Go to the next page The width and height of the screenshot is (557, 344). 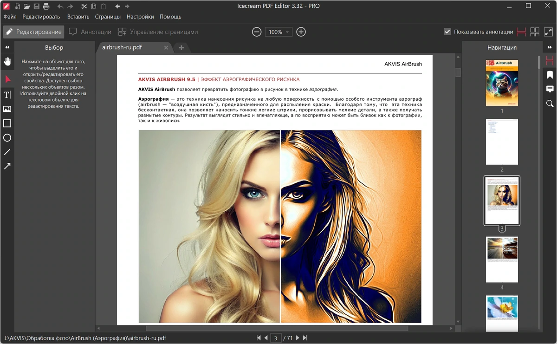click(298, 338)
